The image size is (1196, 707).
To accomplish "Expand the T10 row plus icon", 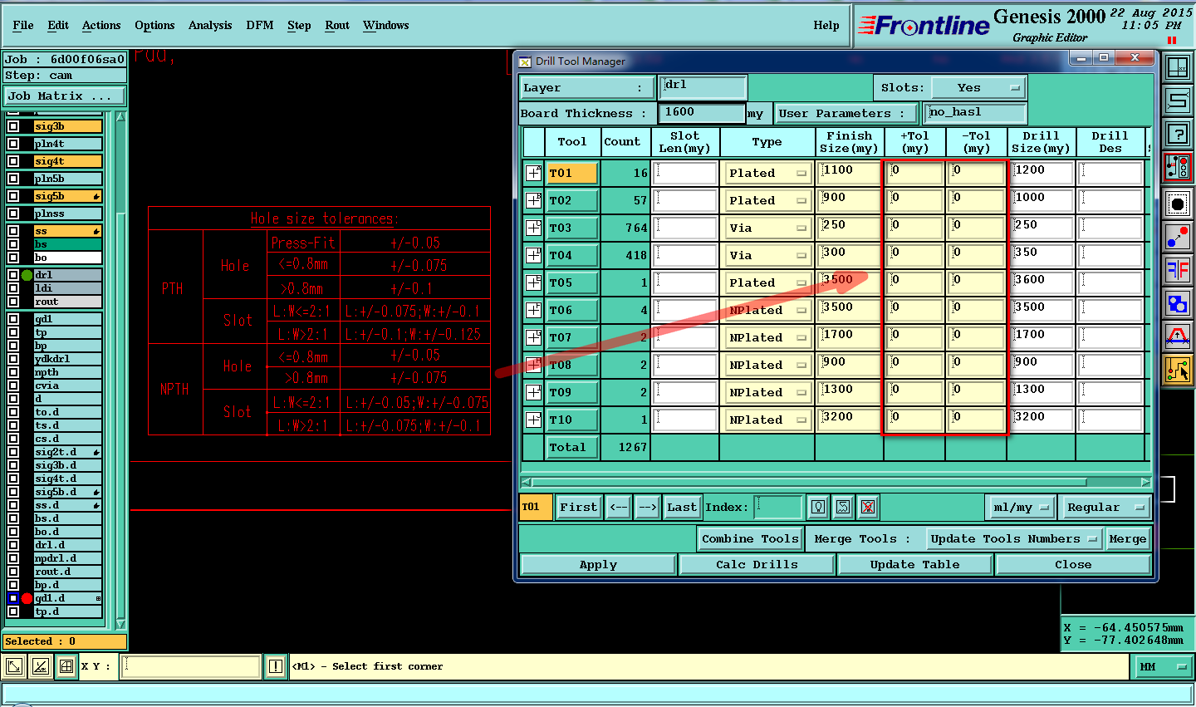I will [533, 420].
